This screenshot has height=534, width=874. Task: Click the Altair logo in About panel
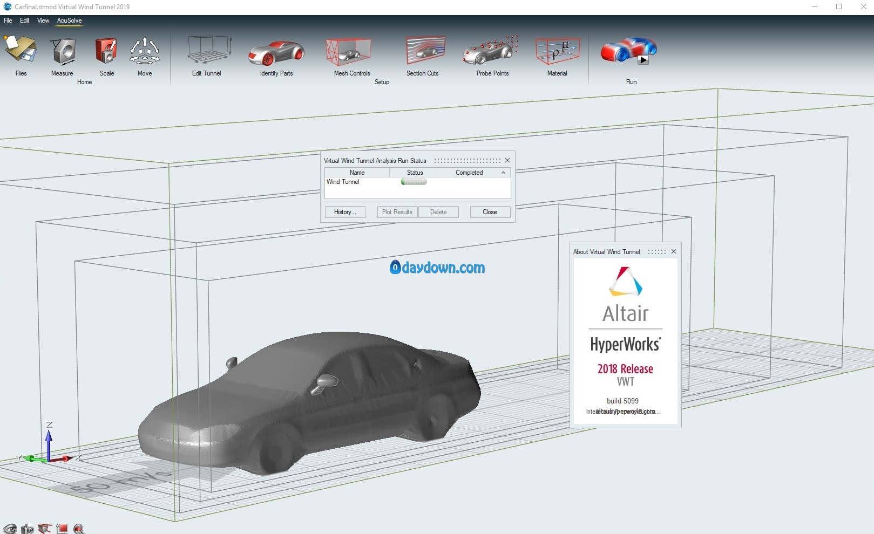[626, 281]
